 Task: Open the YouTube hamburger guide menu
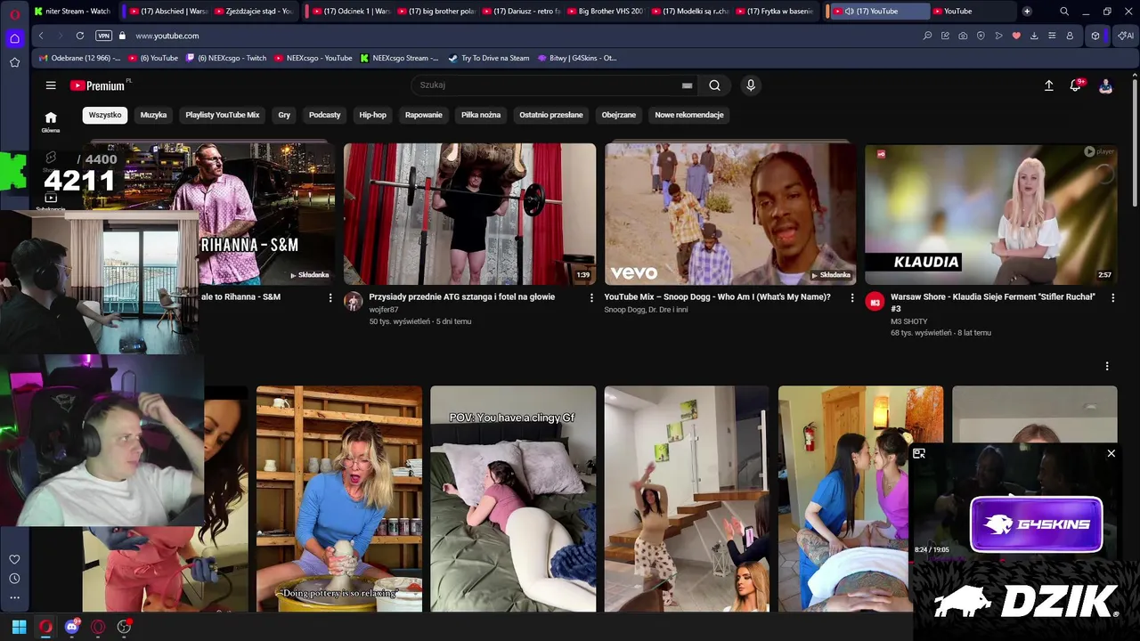tap(51, 85)
